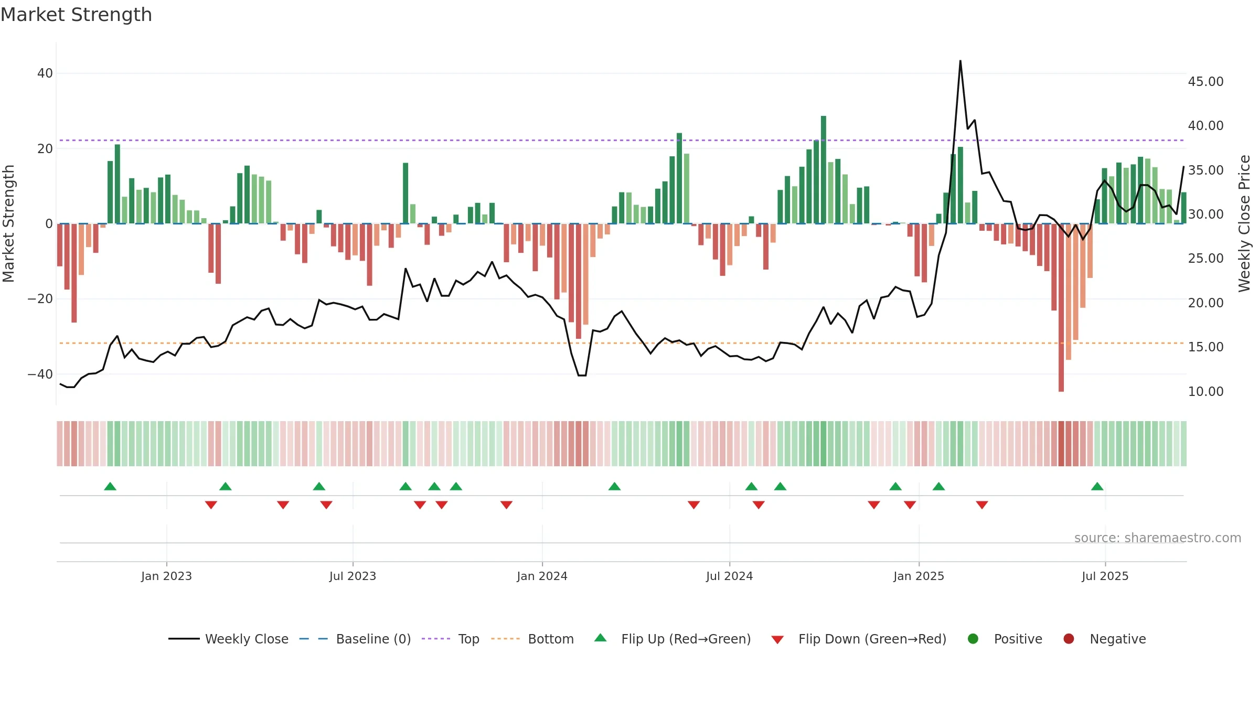Toggle the Baseline (0) legend label

point(374,639)
